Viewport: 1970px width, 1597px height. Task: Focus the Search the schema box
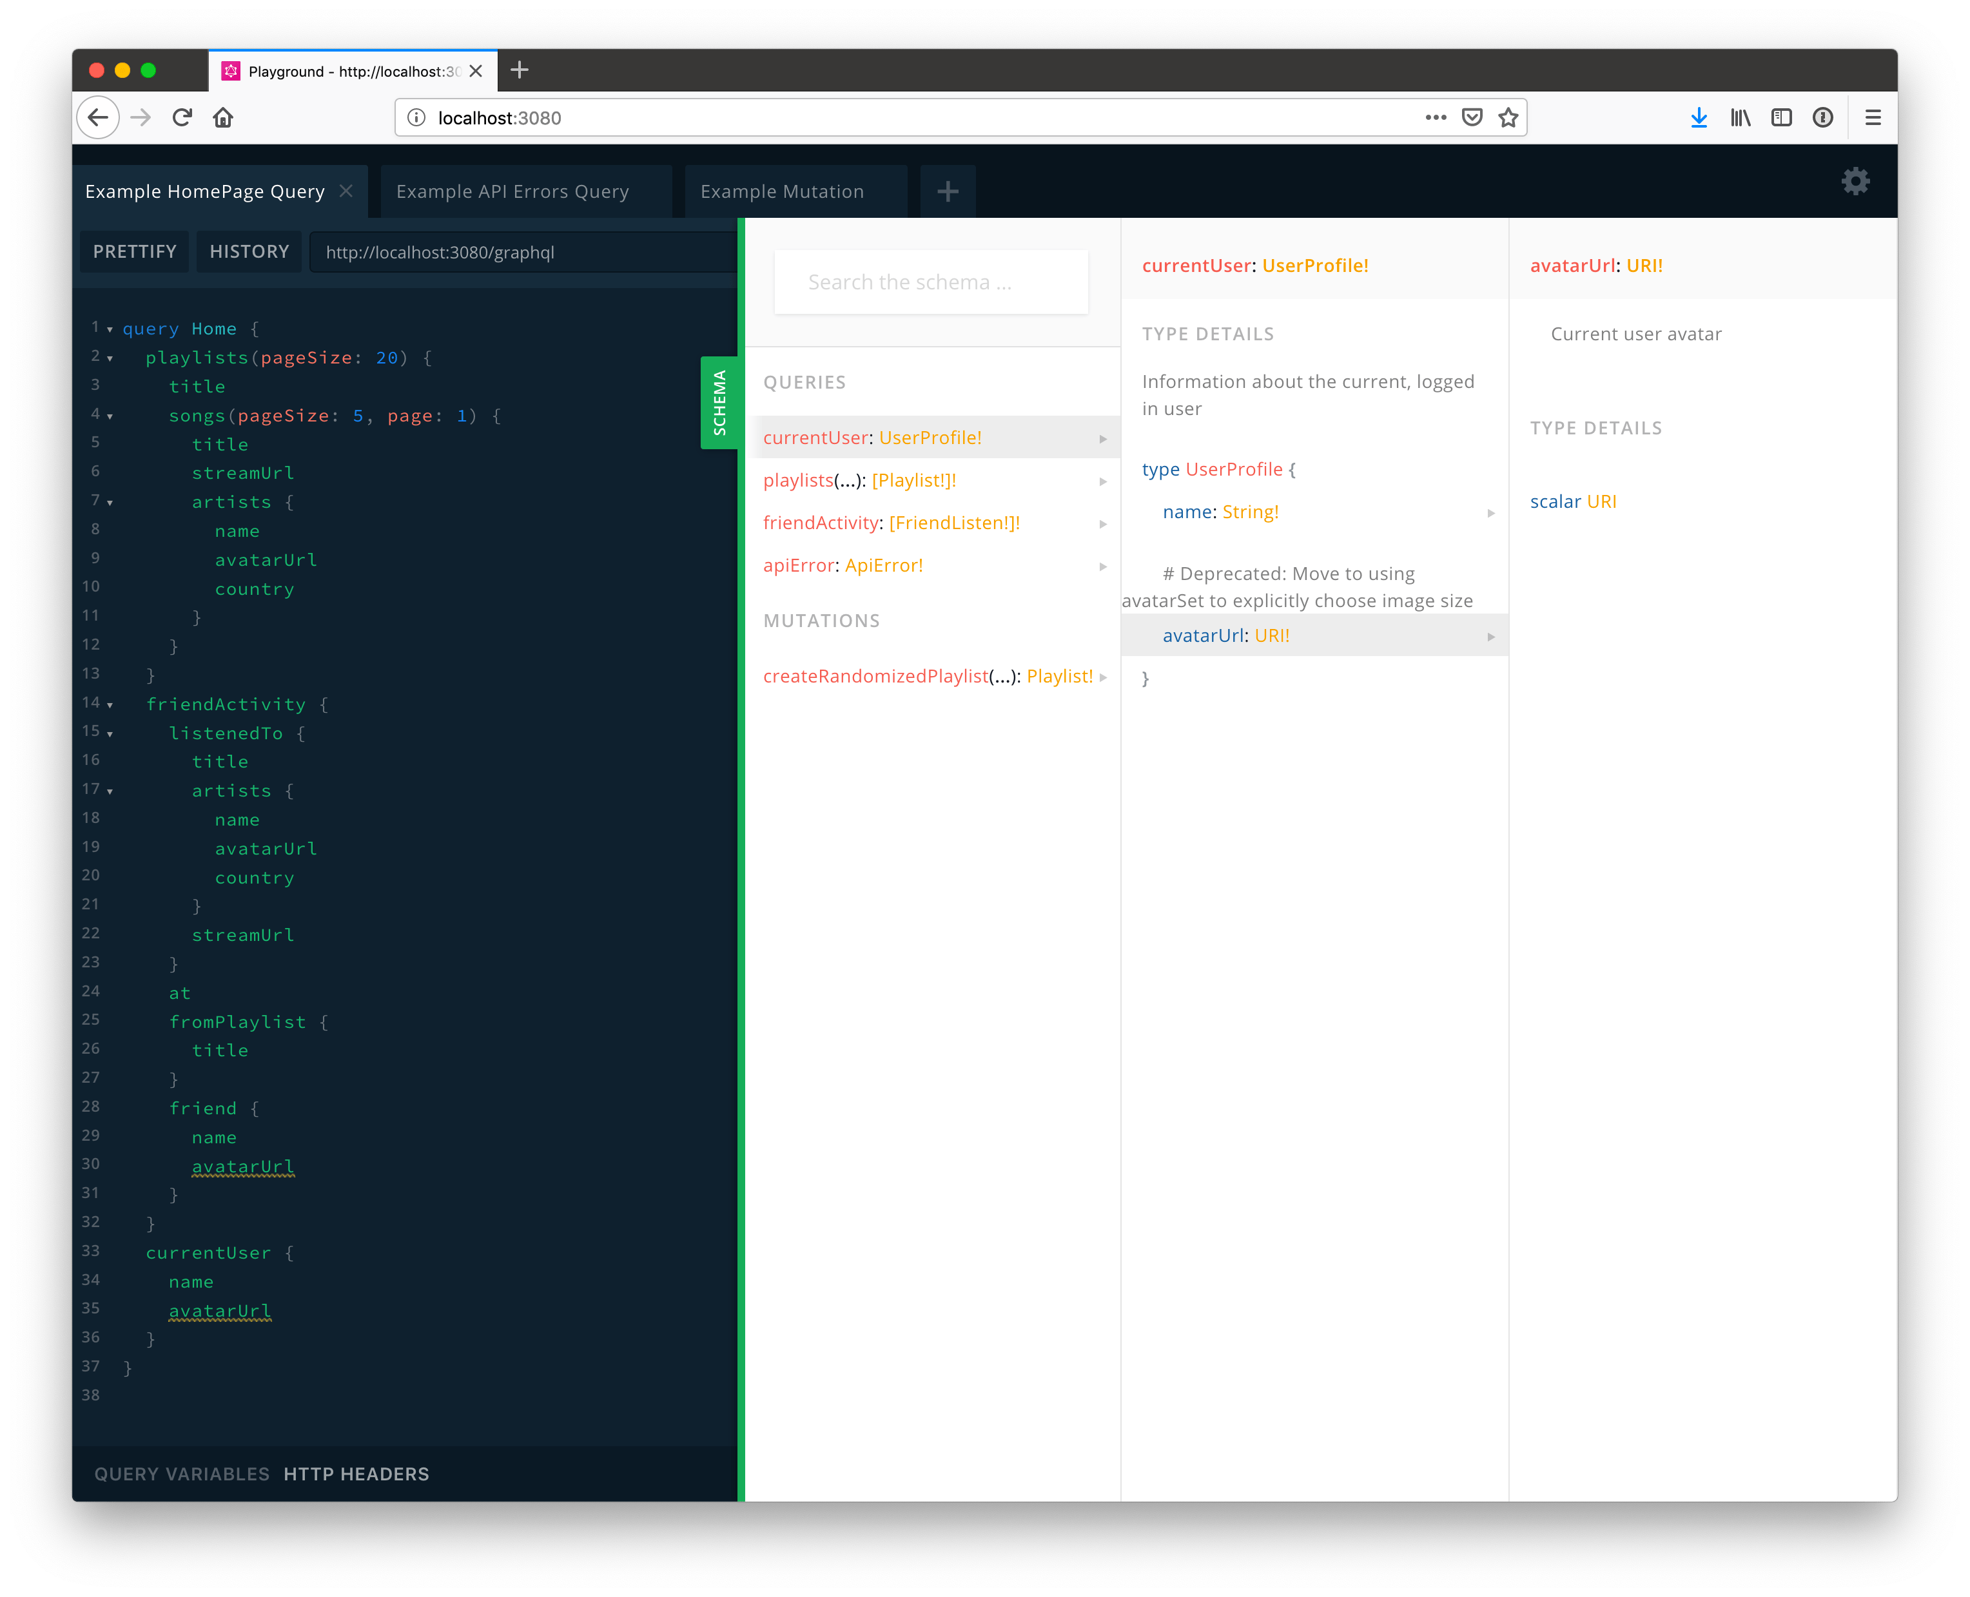(931, 282)
